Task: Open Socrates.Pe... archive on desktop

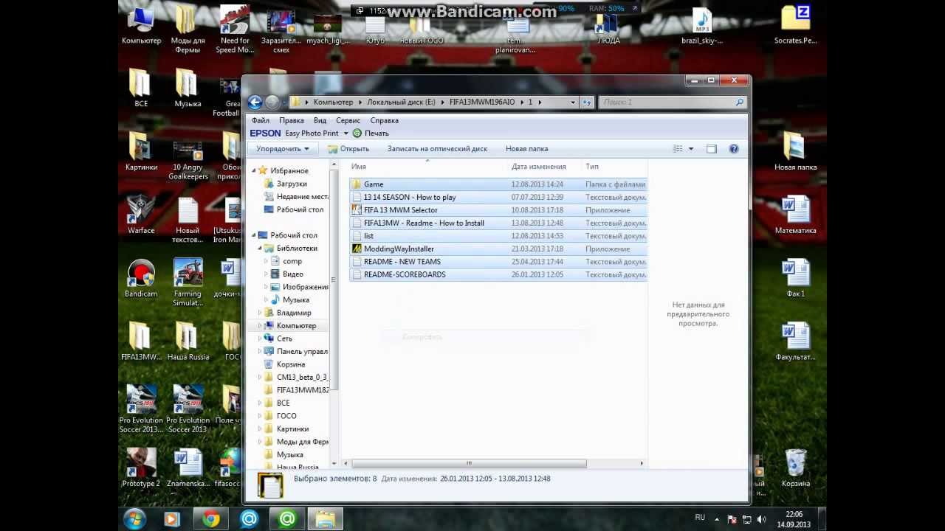Action: 795,24
